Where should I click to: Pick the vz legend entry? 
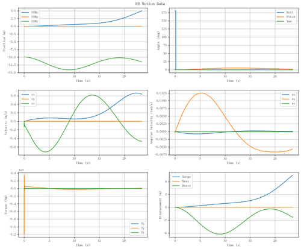(28, 103)
